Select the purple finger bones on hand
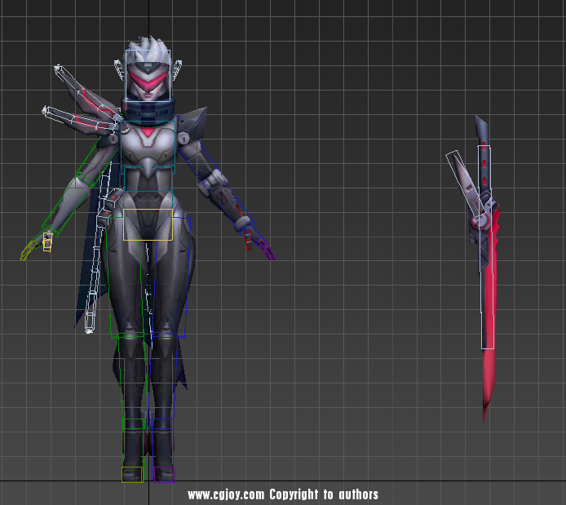566x505 pixels. [268, 250]
